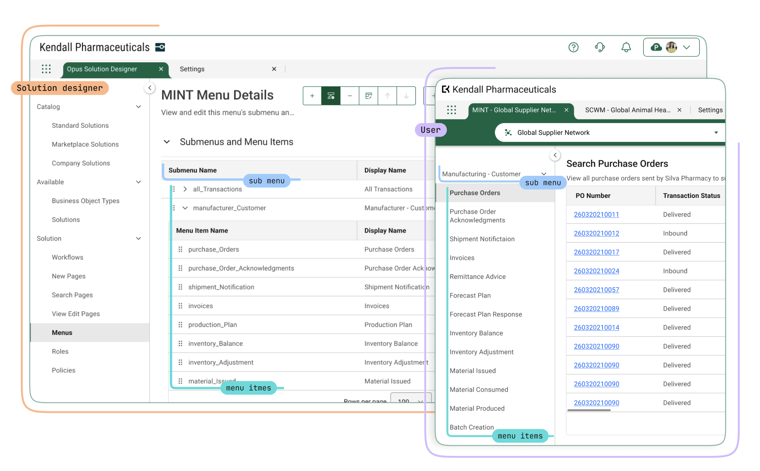The image size is (760, 471).
Task: Close the Settings tab in Solution Designer
Action: (274, 69)
